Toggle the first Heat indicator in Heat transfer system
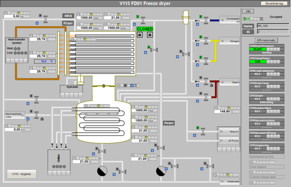The image size is (291, 187). pos(15,49)
